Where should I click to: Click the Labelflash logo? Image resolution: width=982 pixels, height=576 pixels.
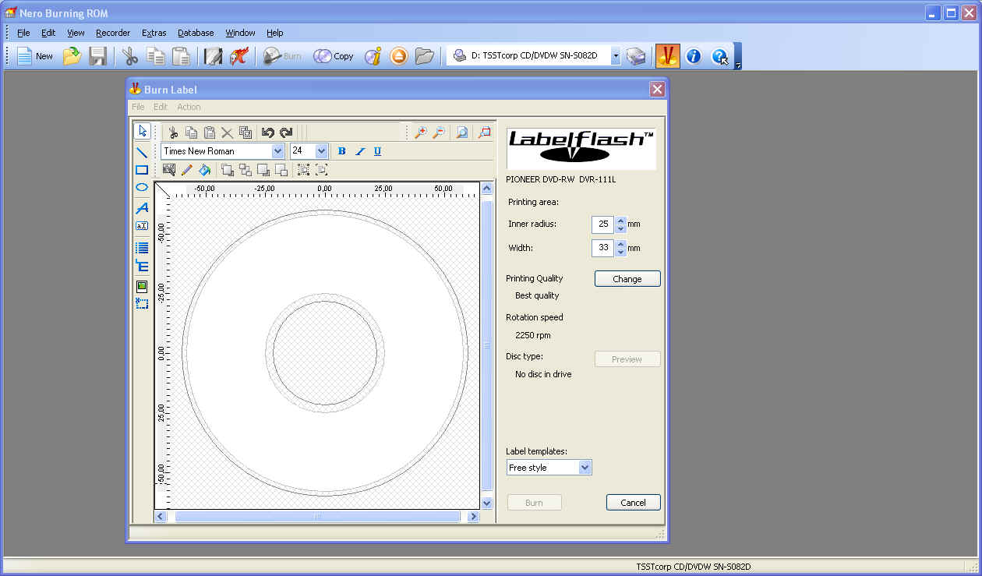pos(581,148)
